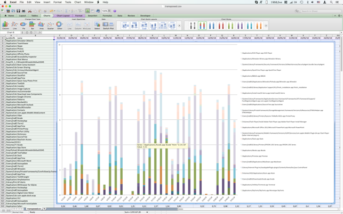Choose the third chart quick layout

[144, 26]
